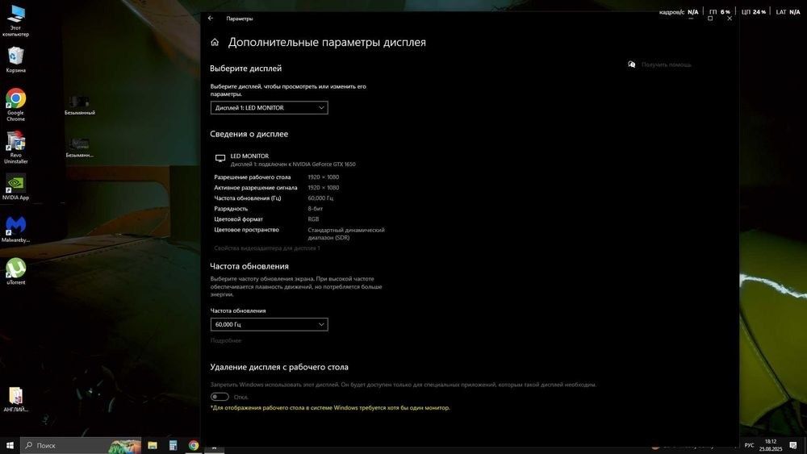Screen dimensions: 807x454
Task: Click the Цветовой формат label
Action: tap(238, 219)
